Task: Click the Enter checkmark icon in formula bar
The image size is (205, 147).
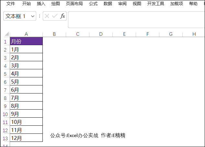Action: click(x=55, y=16)
